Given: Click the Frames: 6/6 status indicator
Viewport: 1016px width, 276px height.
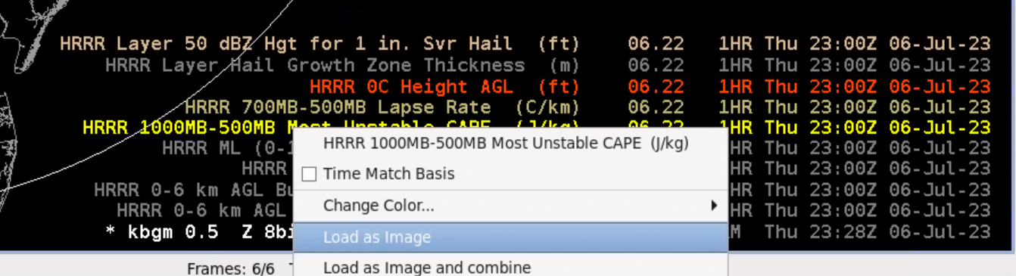Looking at the screenshot, I should [231, 268].
